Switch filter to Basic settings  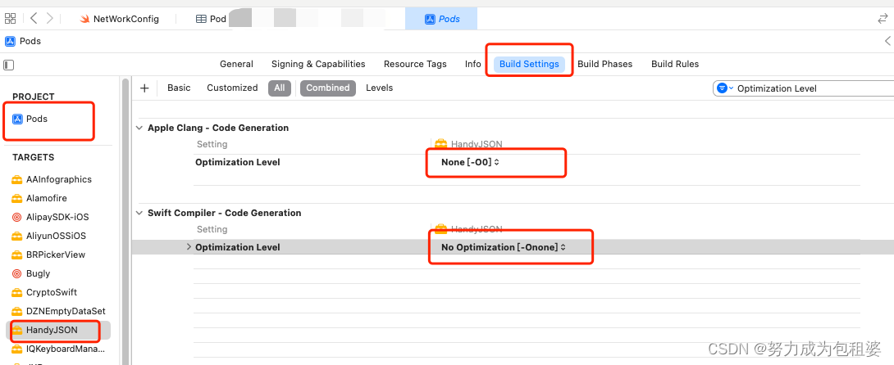click(x=179, y=88)
